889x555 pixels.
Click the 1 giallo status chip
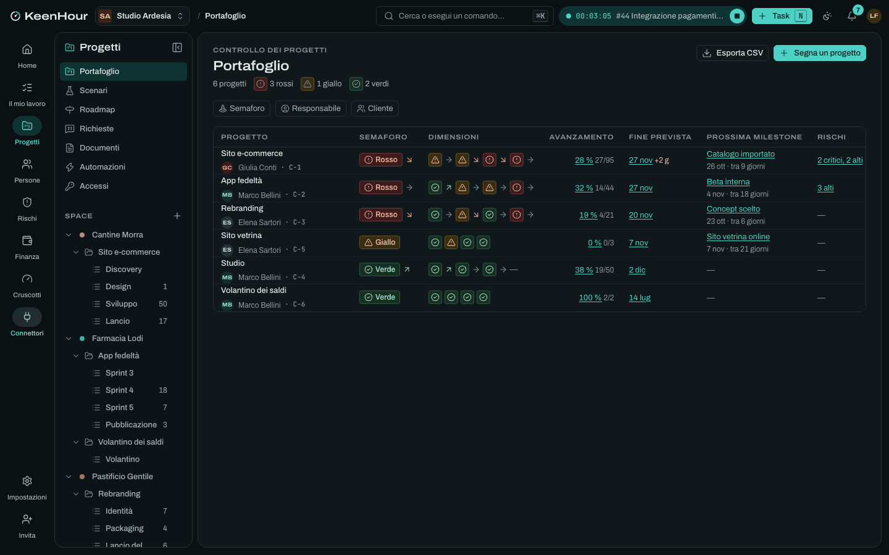(x=322, y=84)
